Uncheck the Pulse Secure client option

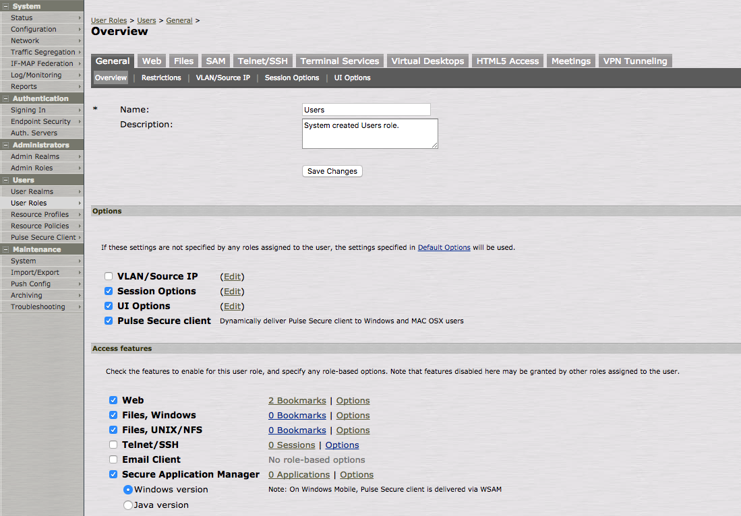(109, 321)
